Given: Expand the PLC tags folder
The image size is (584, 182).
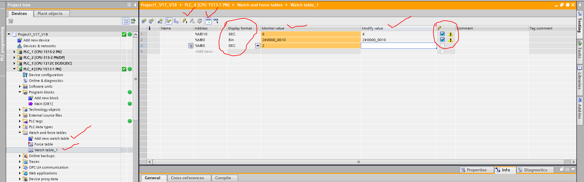Looking at the screenshot, I should [x=20, y=121].
